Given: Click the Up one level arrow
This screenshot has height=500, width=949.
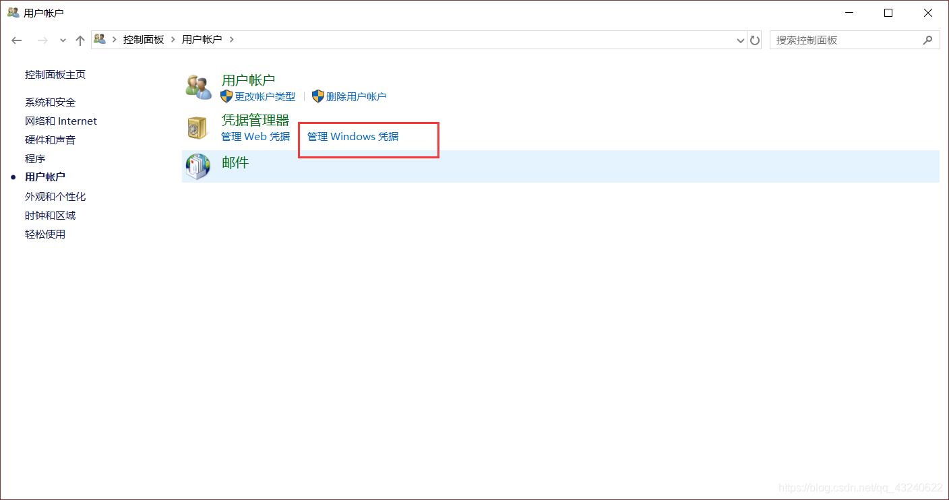Looking at the screenshot, I should [80, 40].
